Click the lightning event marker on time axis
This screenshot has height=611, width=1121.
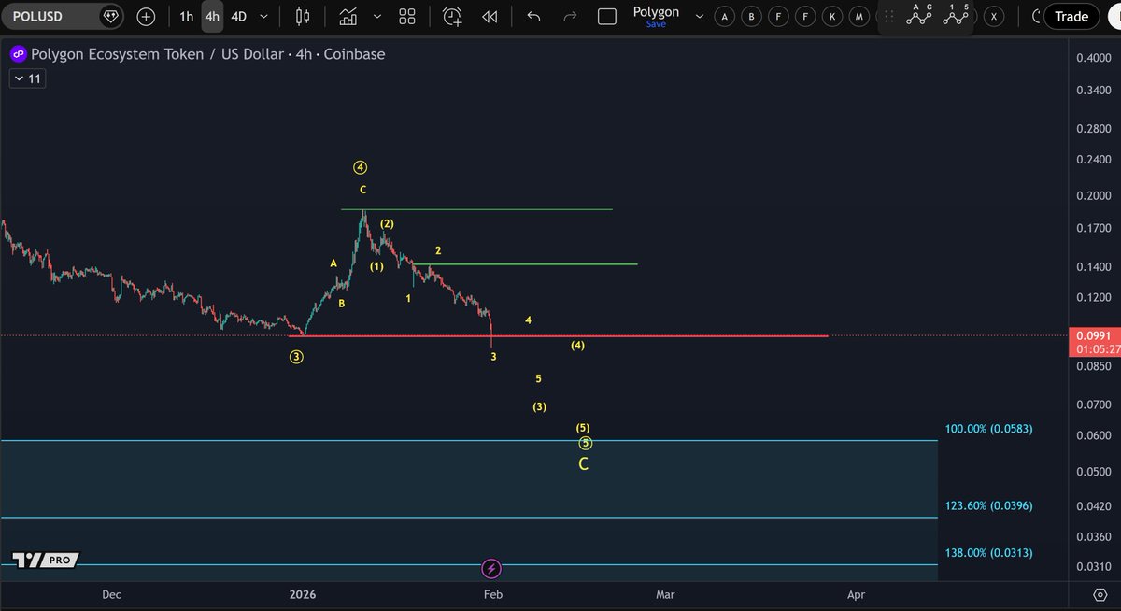491,568
